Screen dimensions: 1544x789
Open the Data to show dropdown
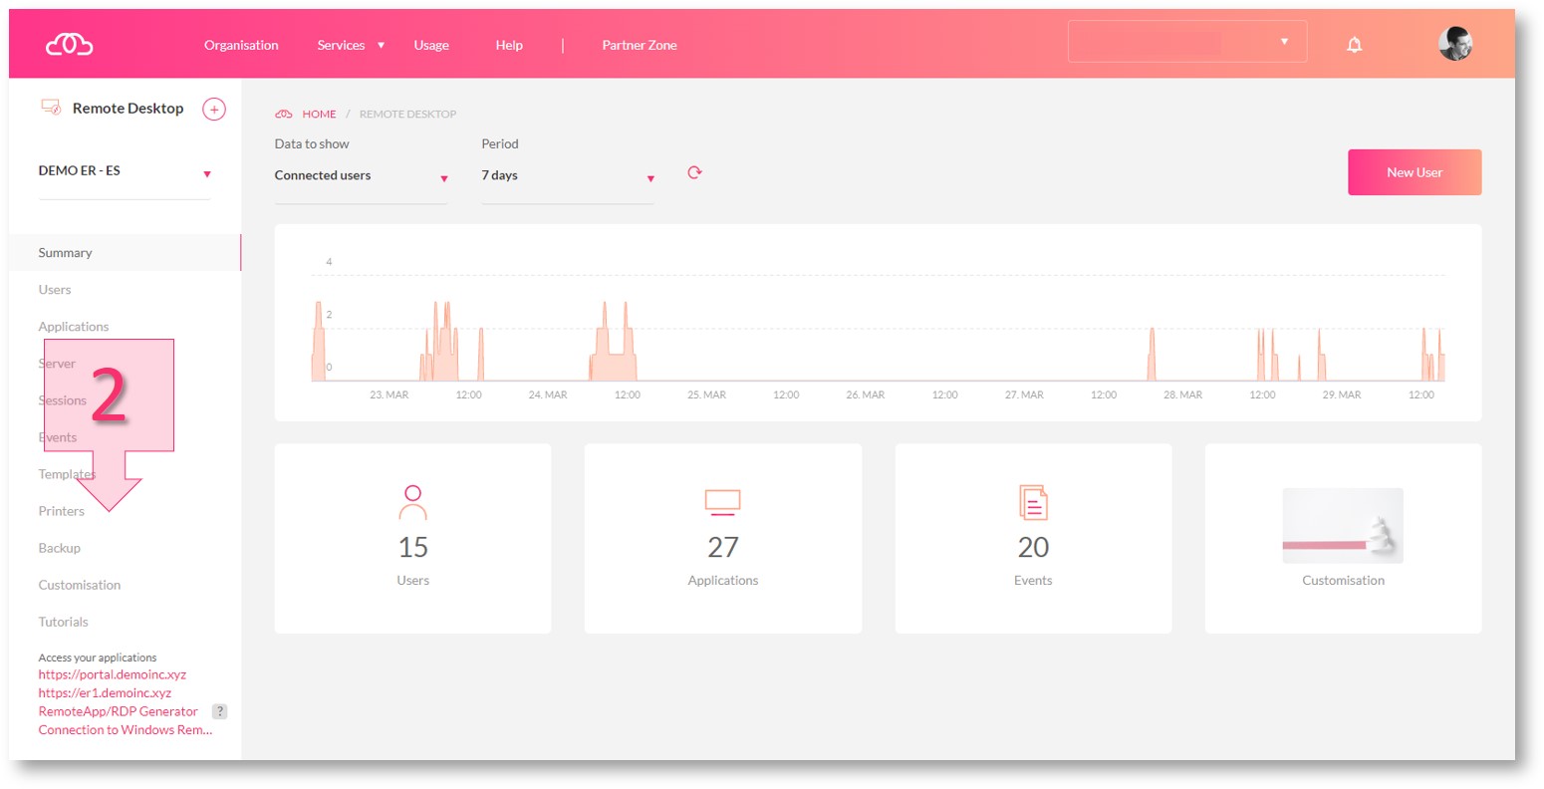click(x=361, y=176)
